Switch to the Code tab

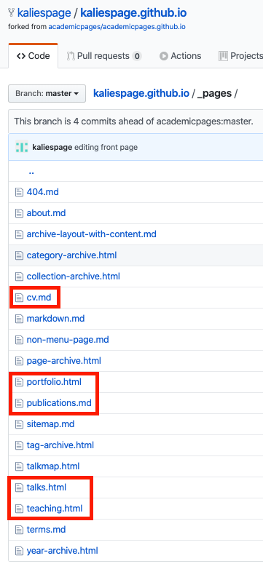(33, 56)
